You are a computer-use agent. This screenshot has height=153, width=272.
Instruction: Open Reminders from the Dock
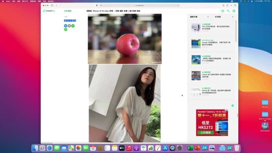(107, 148)
